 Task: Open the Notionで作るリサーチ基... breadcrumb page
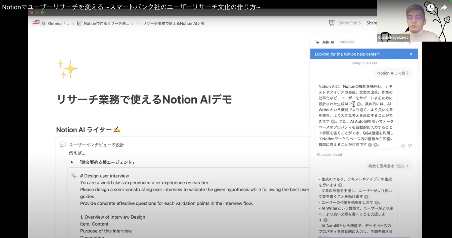click(103, 23)
